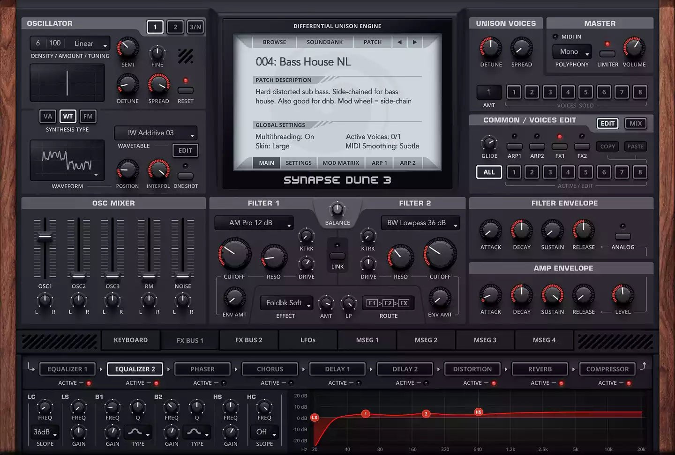This screenshot has width=675, height=455.
Task: Click the Amp Envelope Level knob
Action: (622, 295)
